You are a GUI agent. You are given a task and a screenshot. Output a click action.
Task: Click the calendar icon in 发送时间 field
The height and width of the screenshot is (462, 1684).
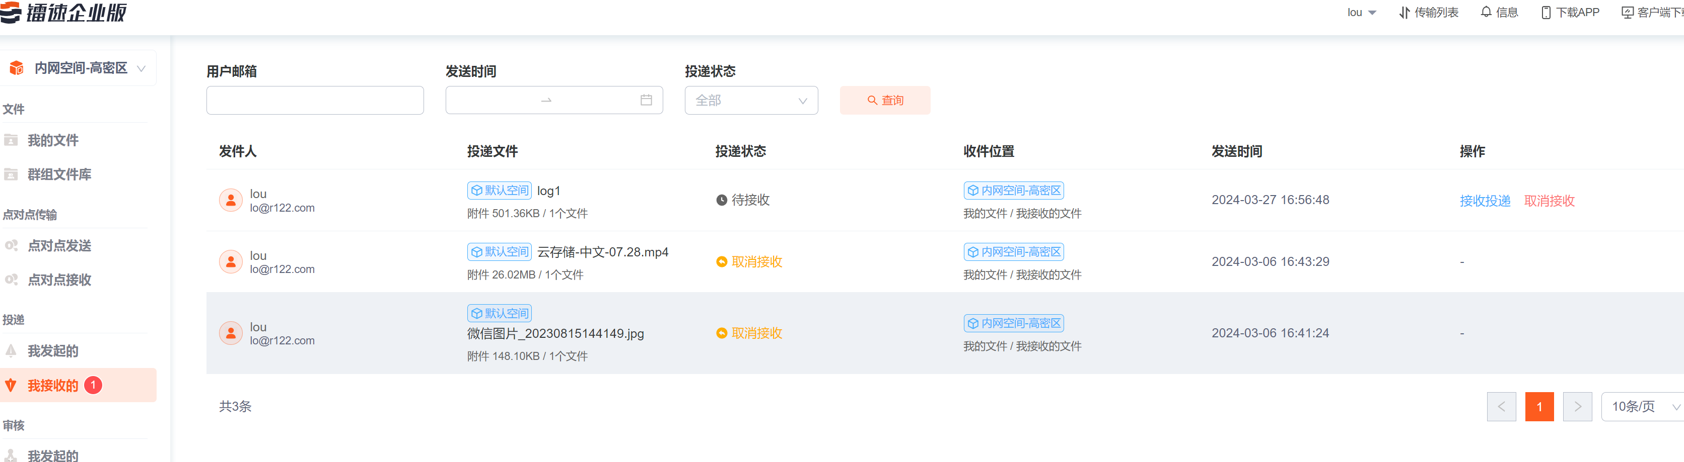point(646,100)
